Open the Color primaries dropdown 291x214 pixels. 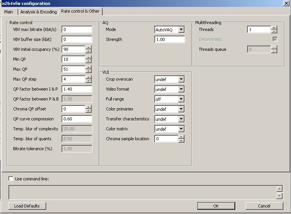[181, 109]
